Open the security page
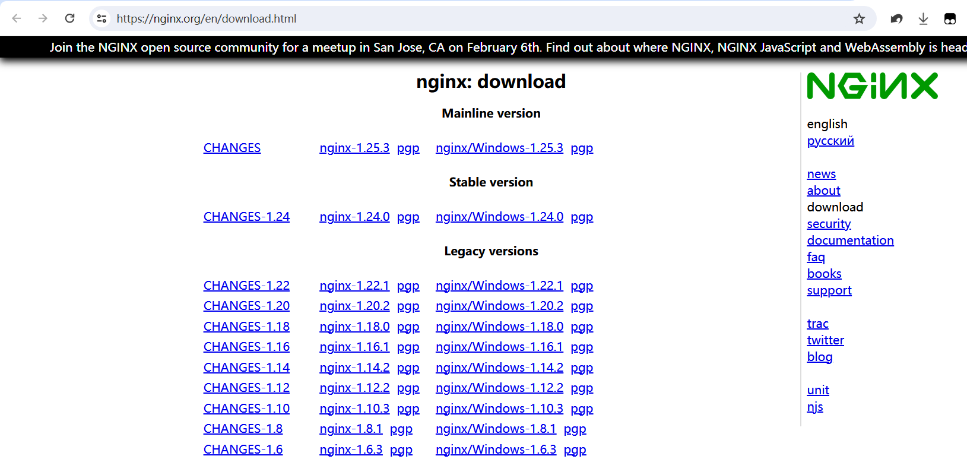 pyautogui.click(x=829, y=224)
